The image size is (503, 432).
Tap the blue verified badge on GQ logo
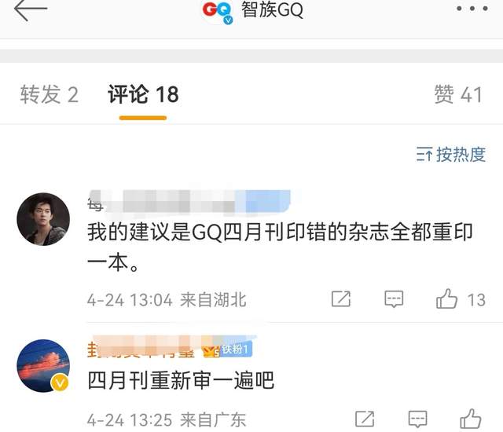point(228,20)
